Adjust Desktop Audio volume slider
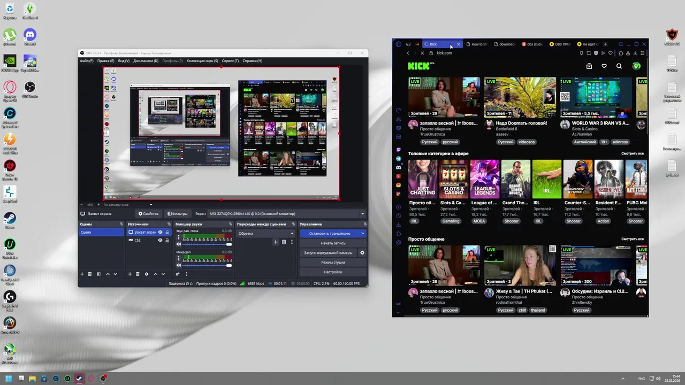685x385 pixels. [208, 244]
